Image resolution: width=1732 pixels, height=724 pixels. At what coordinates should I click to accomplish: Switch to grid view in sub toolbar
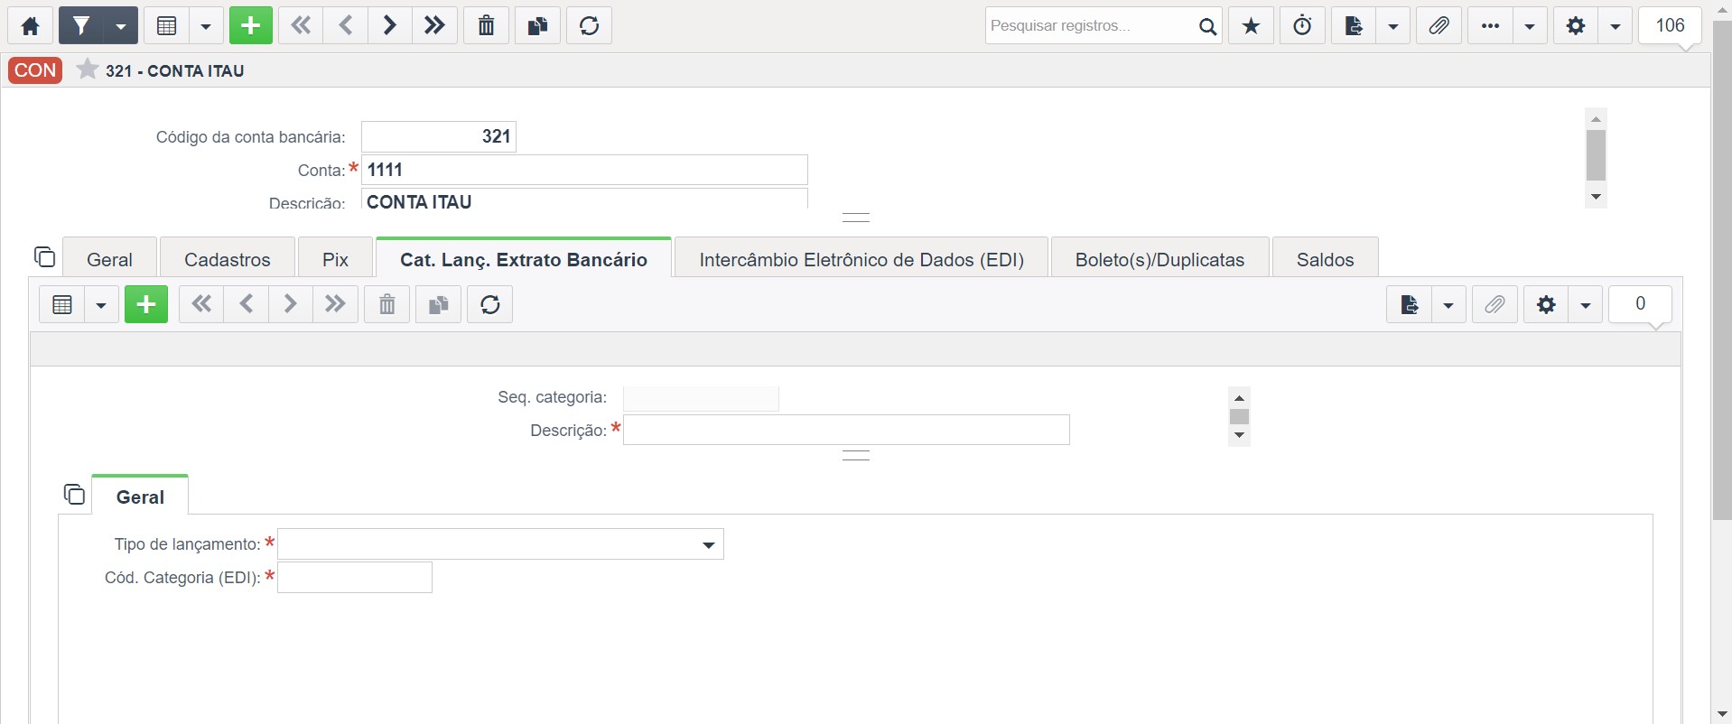pyautogui.click(x=62, y=304)
